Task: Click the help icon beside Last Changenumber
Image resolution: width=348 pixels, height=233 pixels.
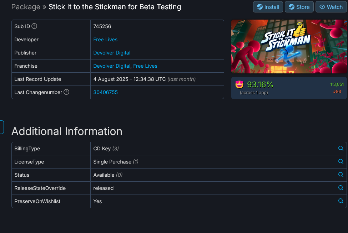Action: coord(66,92)
